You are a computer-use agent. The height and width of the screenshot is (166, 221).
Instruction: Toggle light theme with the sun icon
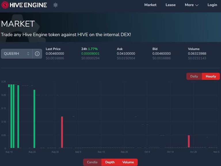click(x=55, y=5)
